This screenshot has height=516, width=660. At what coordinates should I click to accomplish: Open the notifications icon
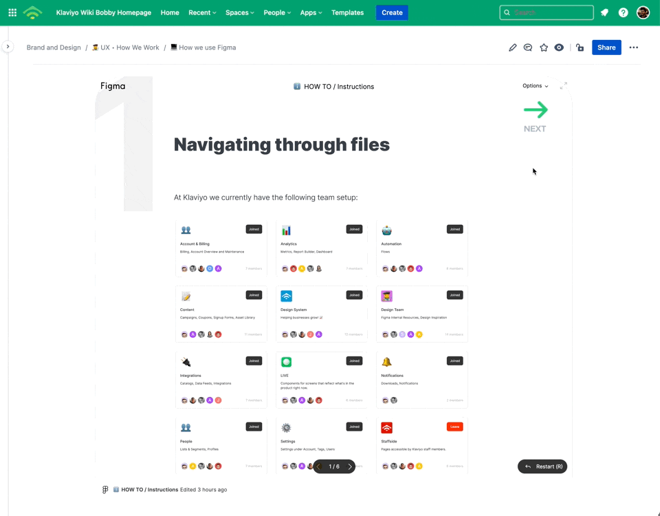[x=604, y=12]
